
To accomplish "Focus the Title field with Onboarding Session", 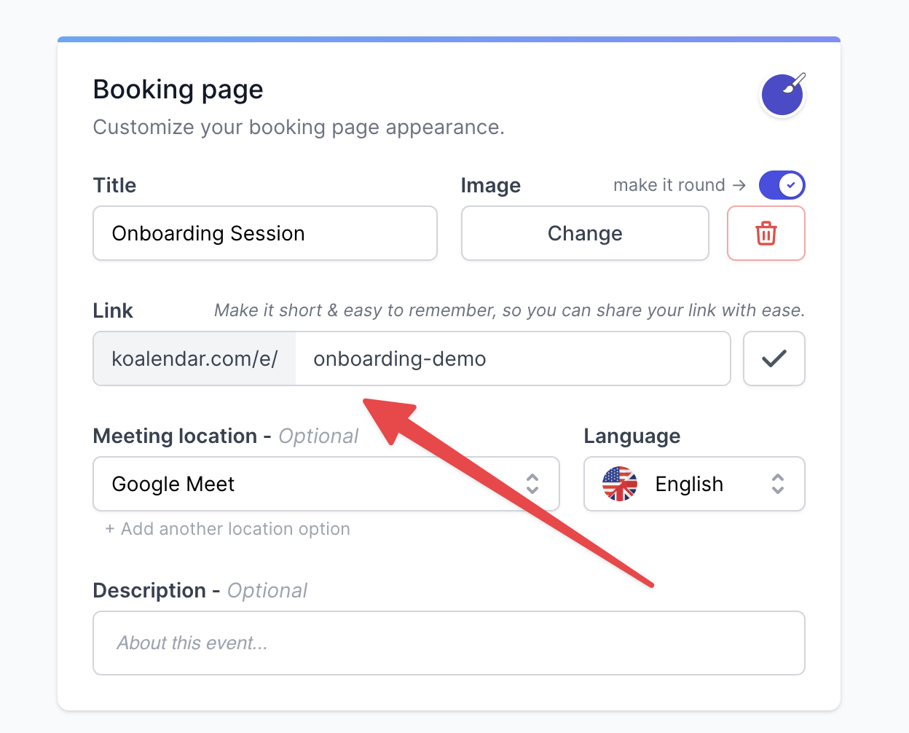I will pos(265,233).
